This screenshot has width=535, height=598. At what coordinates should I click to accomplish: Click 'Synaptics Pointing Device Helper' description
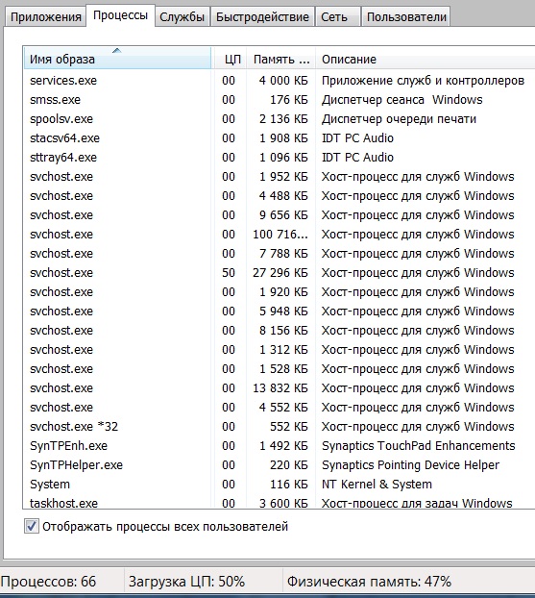pyautogui.click(x=410, y=465)
